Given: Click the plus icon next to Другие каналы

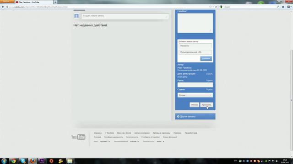Looking at the screenshot, I should point(178,117).
